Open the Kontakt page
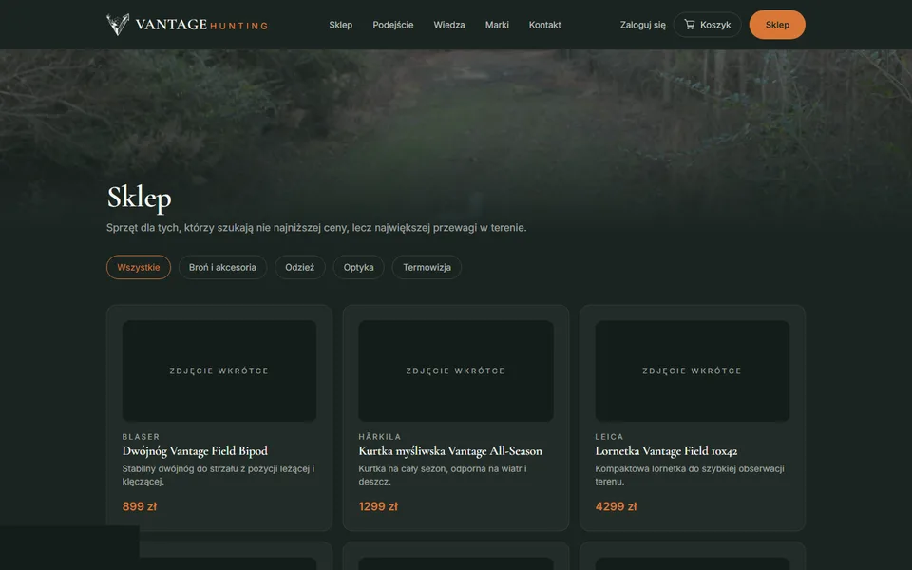Screen dimensions: 912x570 pyautogui.click(x=545, y=25)
